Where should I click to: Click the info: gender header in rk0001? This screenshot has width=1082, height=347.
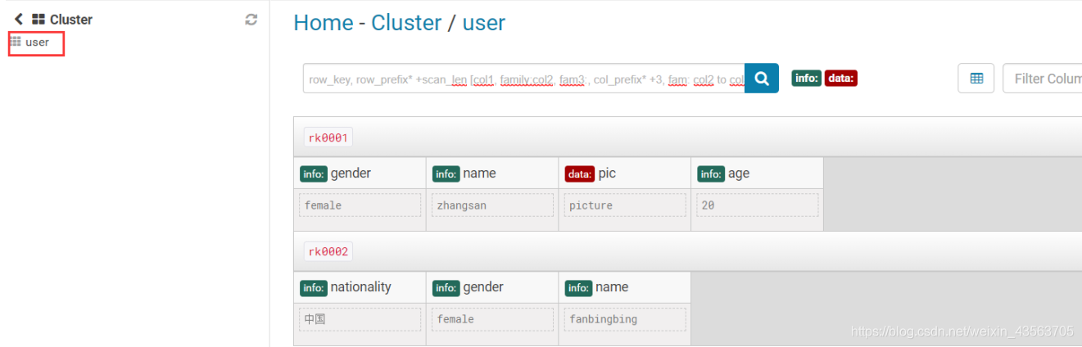(360, 173)
